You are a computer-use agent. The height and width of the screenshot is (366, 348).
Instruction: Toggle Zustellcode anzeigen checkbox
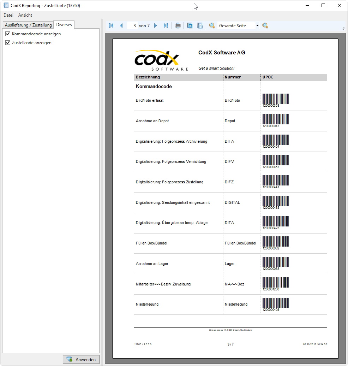pos(8,43)
